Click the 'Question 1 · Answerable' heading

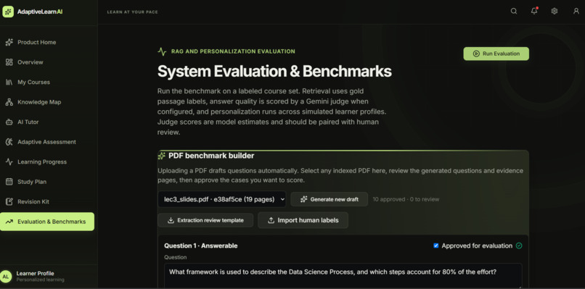[201, 246]
